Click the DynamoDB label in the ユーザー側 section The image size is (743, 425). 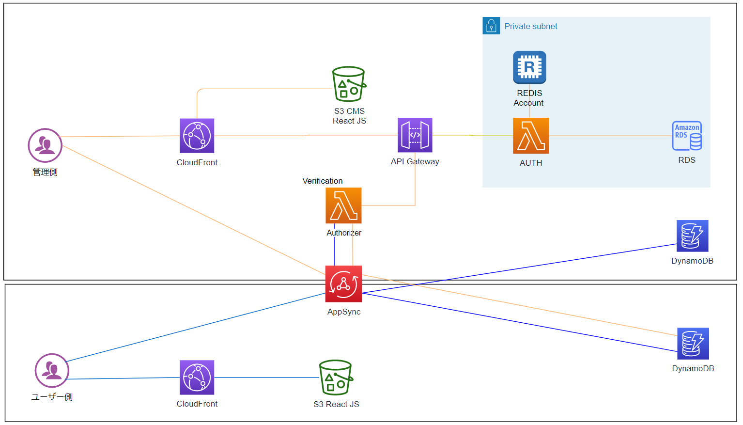click(693, 368)
